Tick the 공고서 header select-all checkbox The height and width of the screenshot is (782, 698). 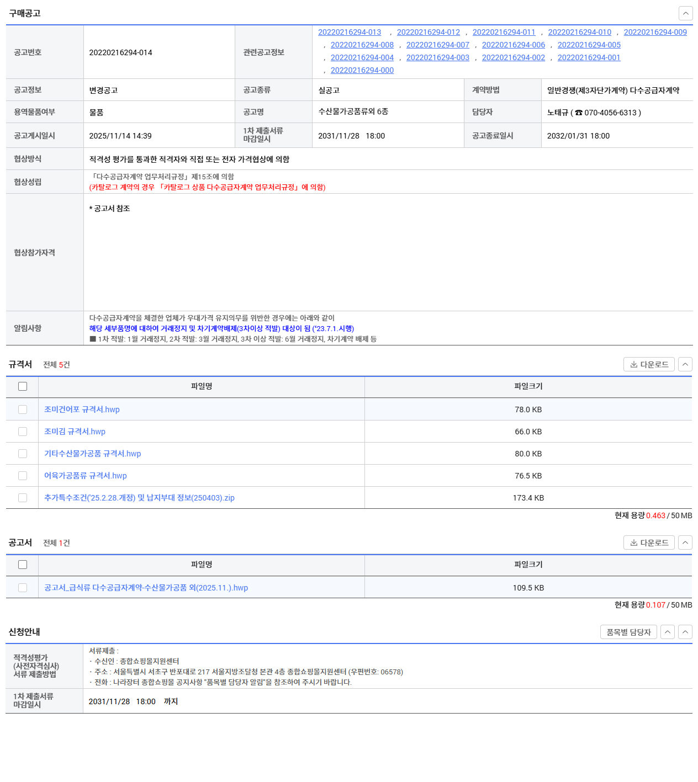point(23,565)
